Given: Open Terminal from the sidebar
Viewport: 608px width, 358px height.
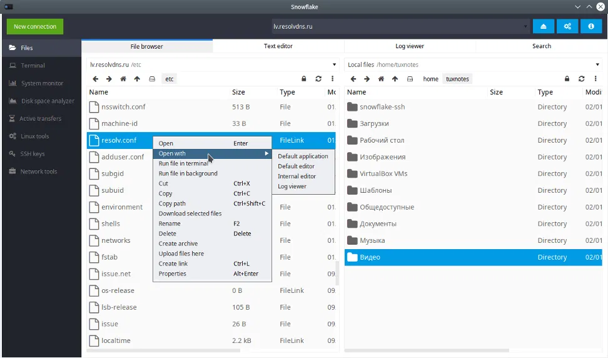Looking at the screenshot, I should (41, 66).
